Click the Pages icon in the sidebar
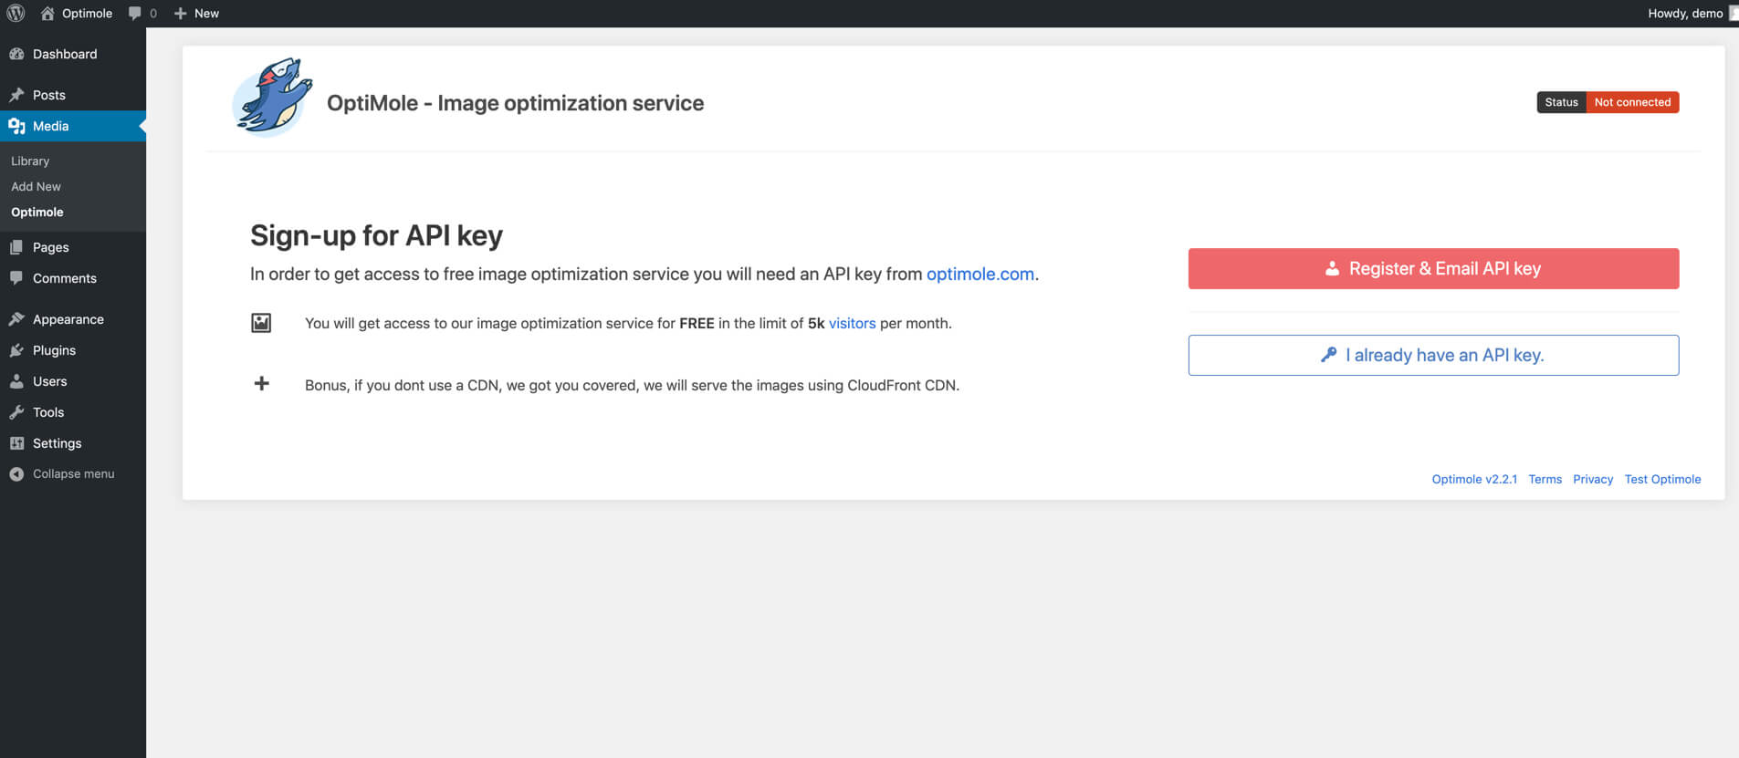1739x758 pixels. tap(16, 247)
